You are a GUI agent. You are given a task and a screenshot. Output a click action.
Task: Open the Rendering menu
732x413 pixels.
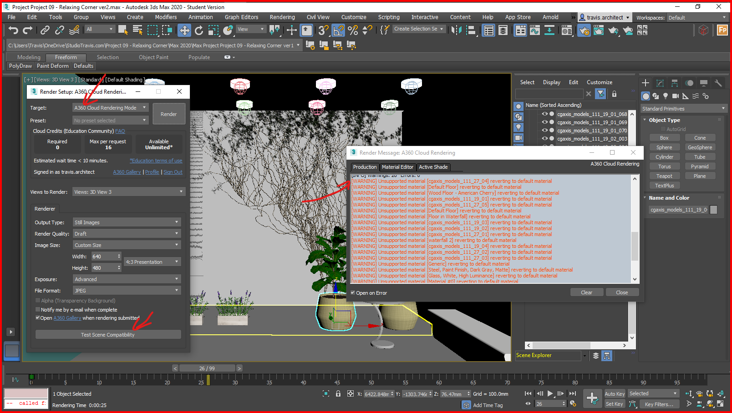(282, 17)
